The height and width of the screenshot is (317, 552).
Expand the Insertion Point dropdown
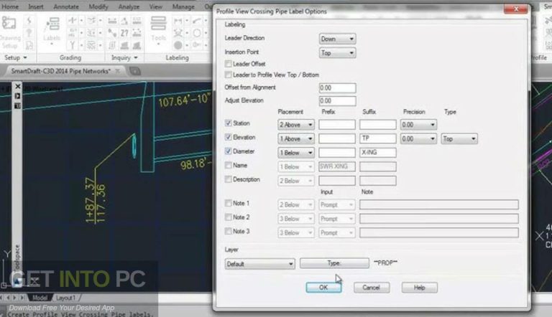tap(337, 52)
